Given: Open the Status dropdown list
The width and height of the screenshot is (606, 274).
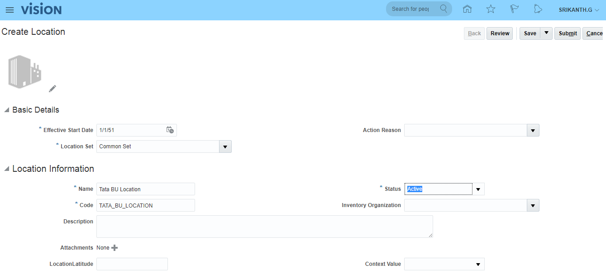Looking at the screenshot, I should (x=478, y=189).
